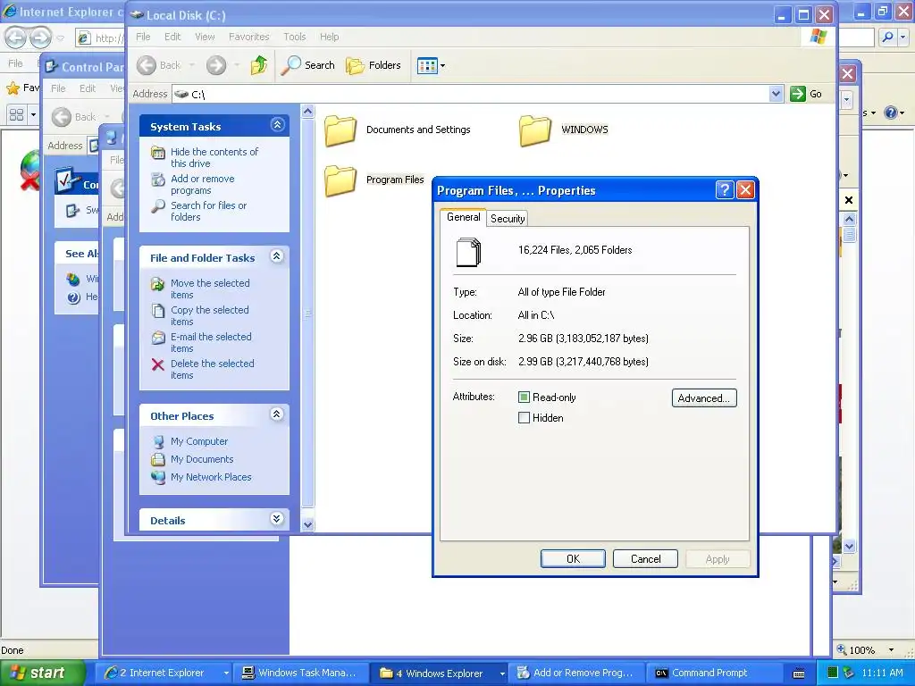Screen dimensions: 915x686
Task: Open the 2 Internet Explorer taskbar group
Action: click(x=166, y=673)
